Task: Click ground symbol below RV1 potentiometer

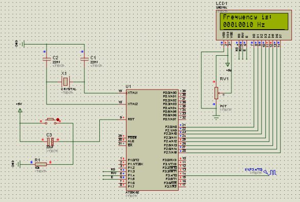Action: point(216,117)
